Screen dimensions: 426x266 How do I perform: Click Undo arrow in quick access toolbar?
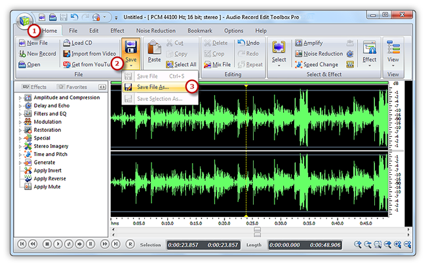click(x=74, y=18)
